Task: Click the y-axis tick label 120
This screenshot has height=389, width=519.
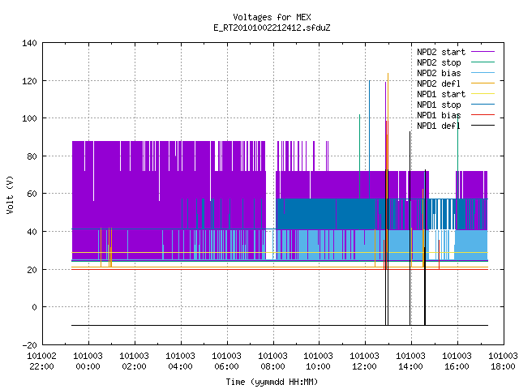Action: pos(29,81)
